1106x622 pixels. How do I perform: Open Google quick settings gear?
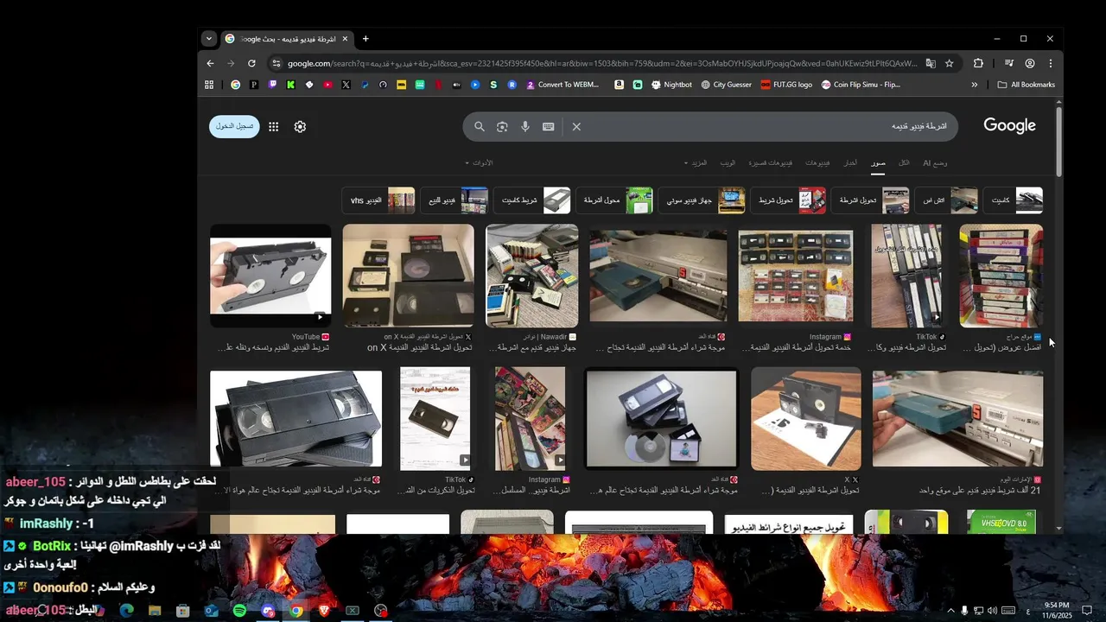300,127
